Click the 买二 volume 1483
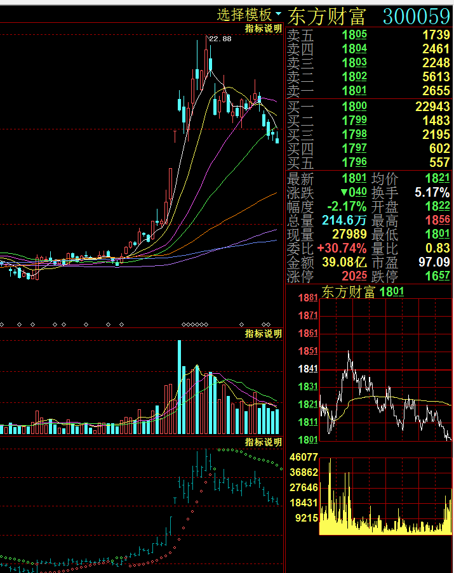 click(x=436, y=121)
